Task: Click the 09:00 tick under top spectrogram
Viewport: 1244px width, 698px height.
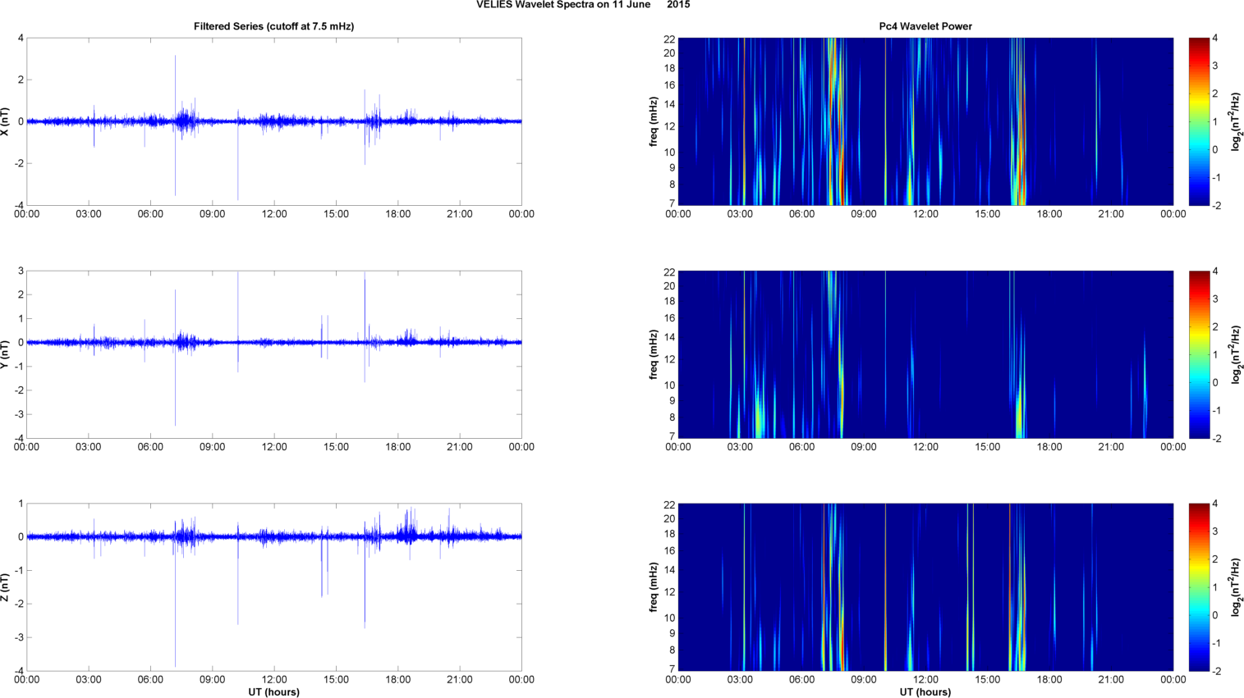Action: click(x=864, y=214)
